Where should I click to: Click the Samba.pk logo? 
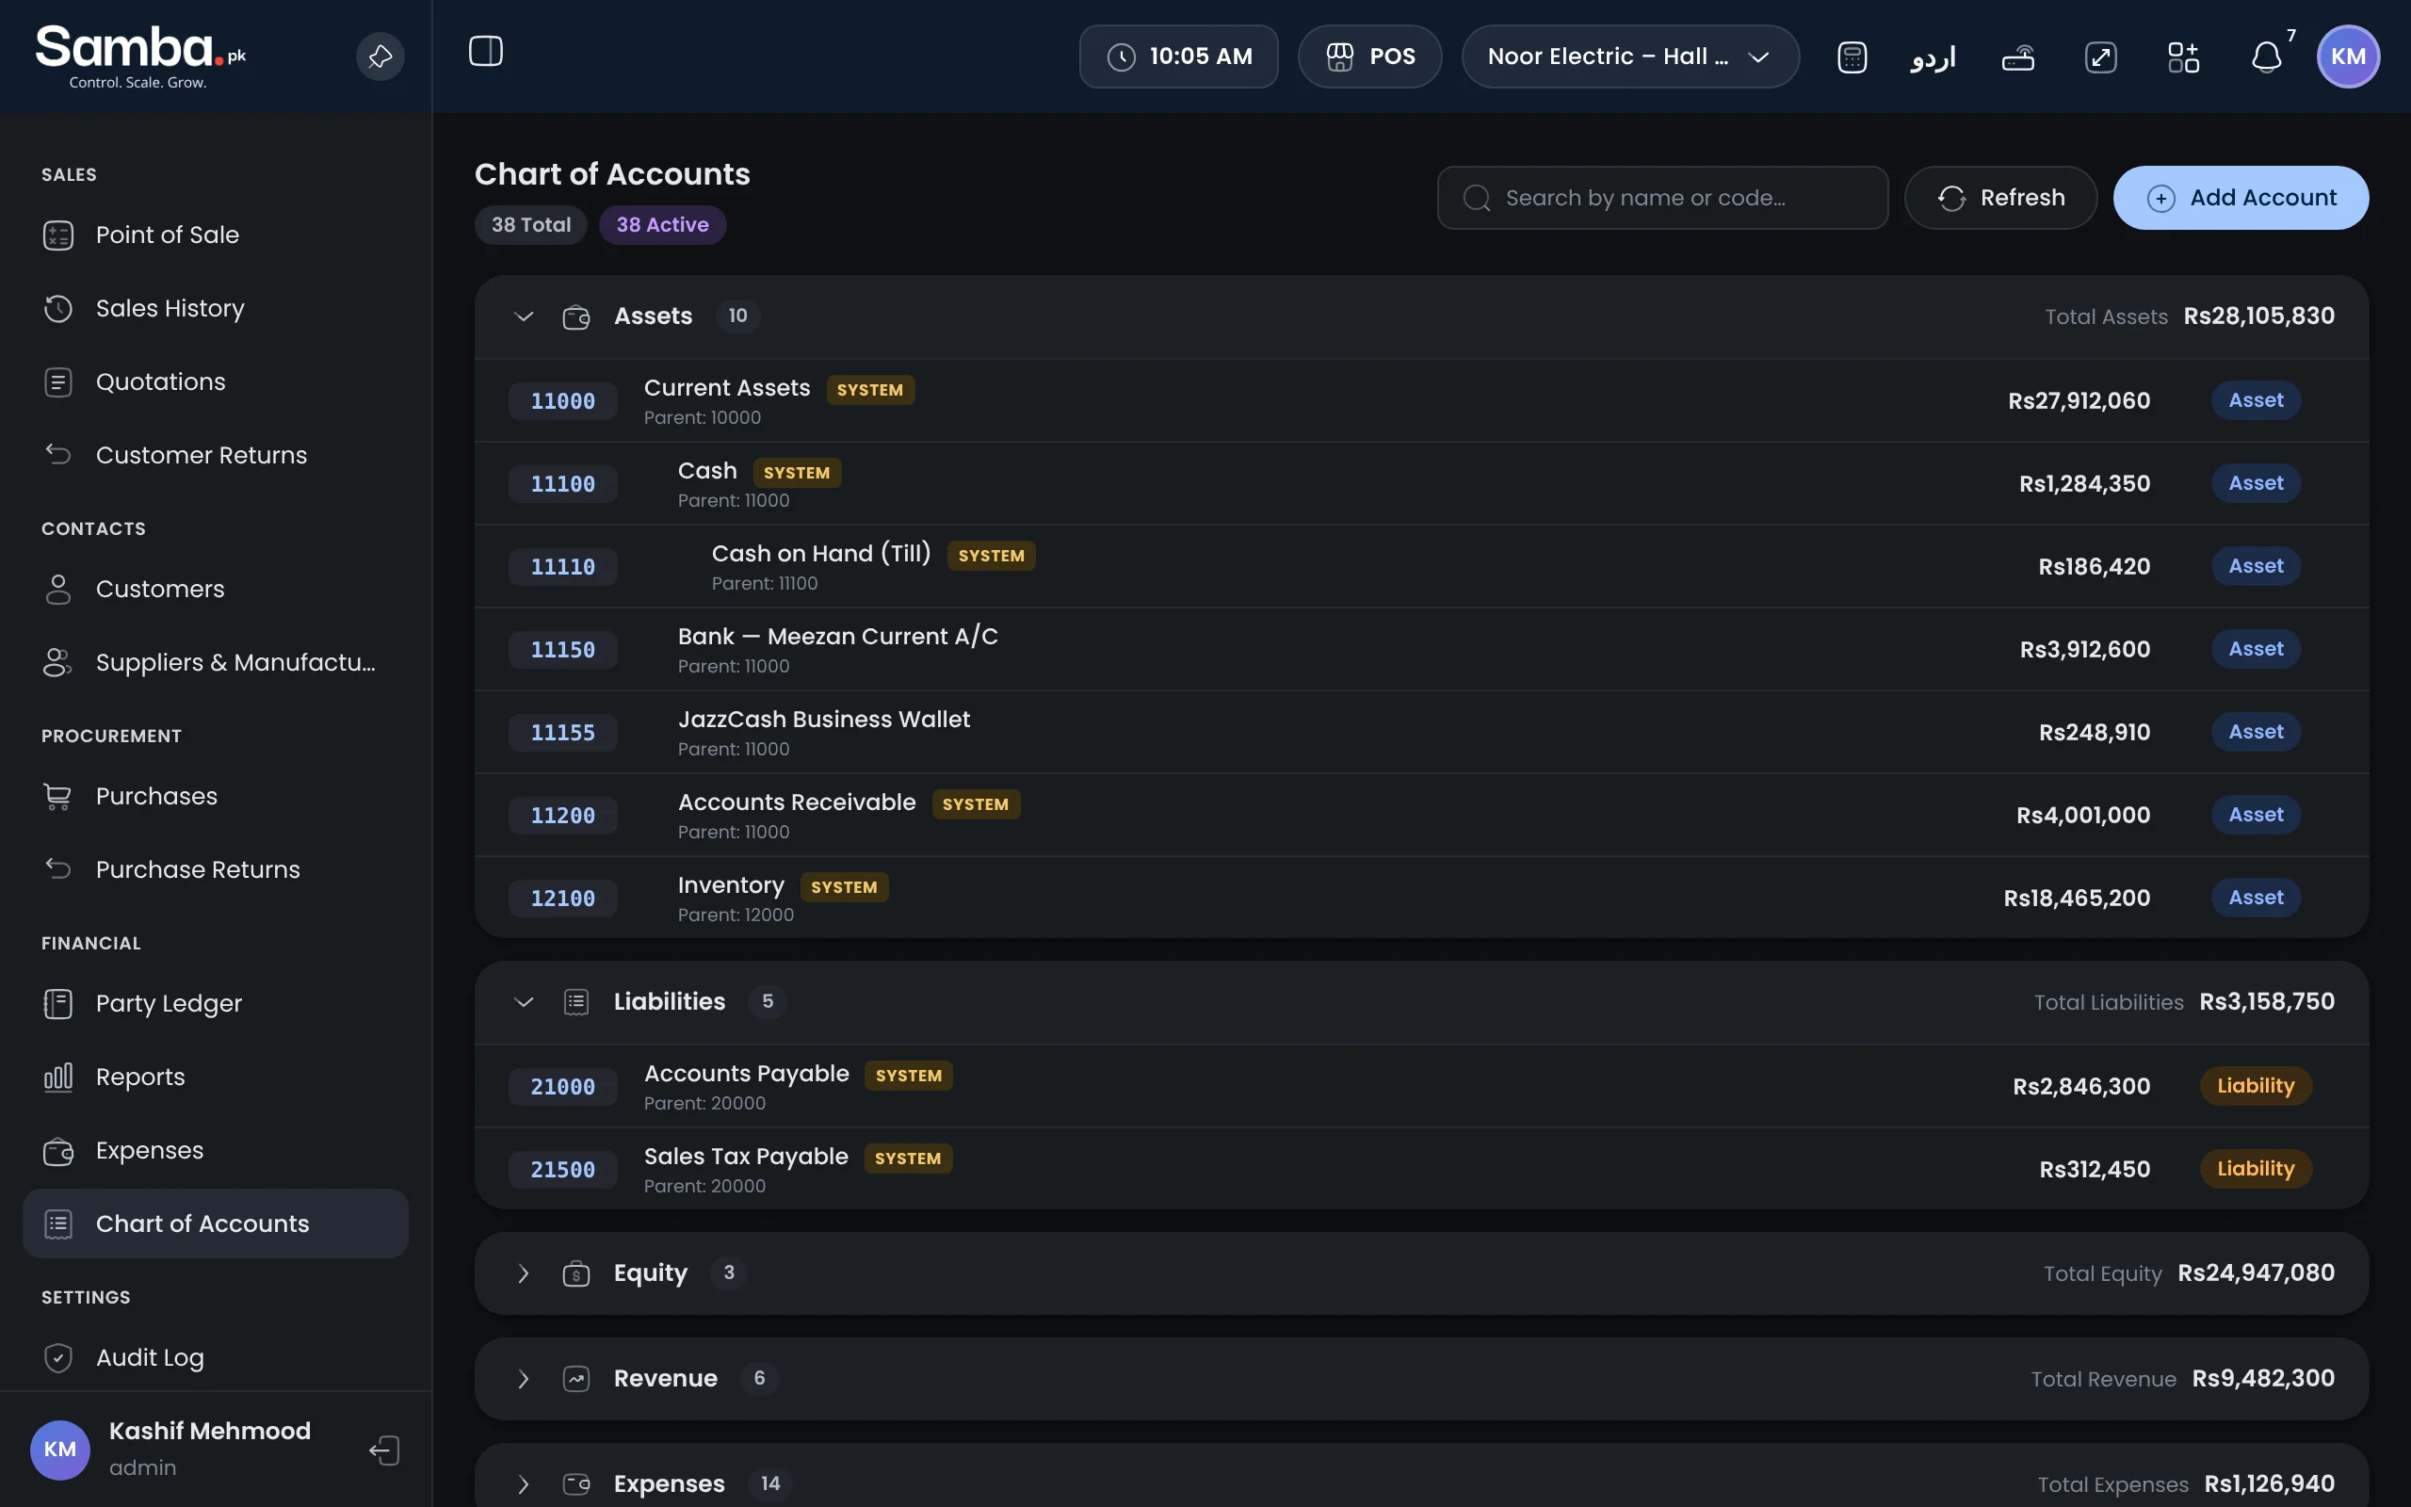coord(140,57)
